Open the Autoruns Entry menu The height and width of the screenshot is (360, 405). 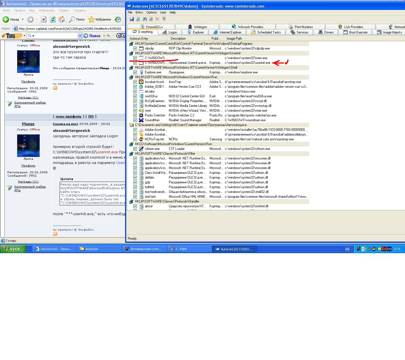click(x=139, y=12)
